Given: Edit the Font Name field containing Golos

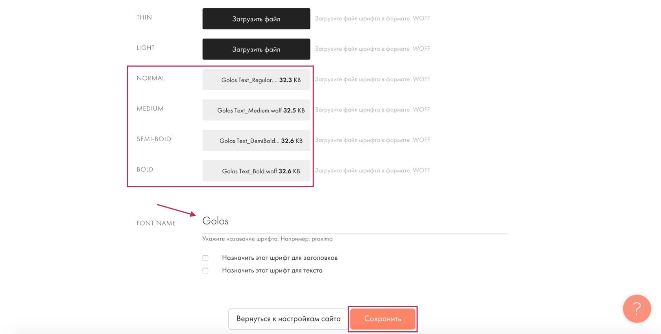Looking at the screenshot, I should (x=355, y=221).
